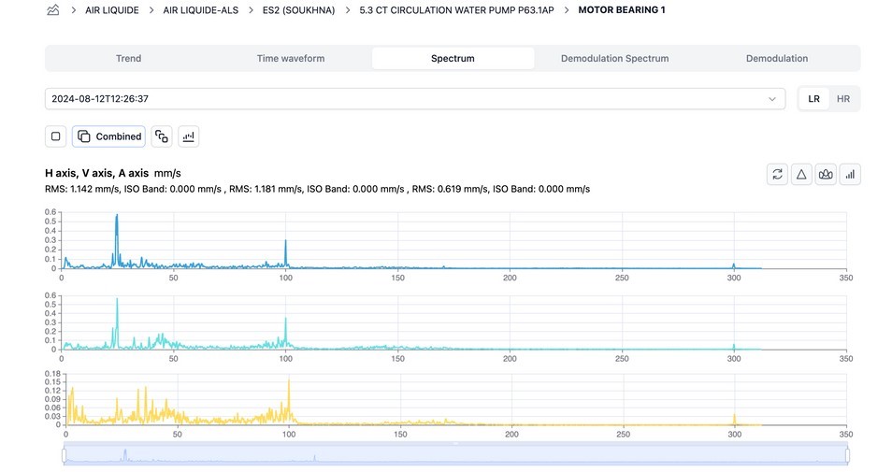Switch to the Time waveform tab

(291, 58)
